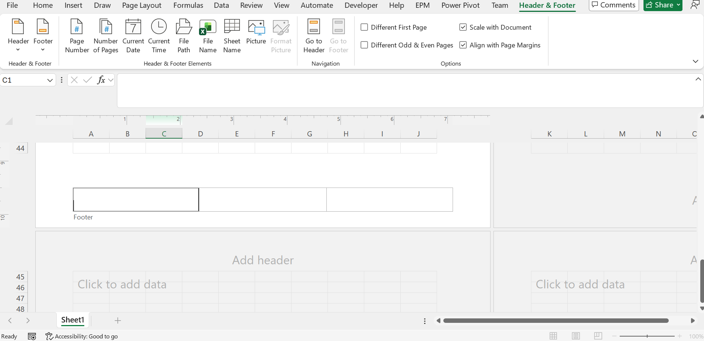Zoom in with the plus icon

coord(680,336)
